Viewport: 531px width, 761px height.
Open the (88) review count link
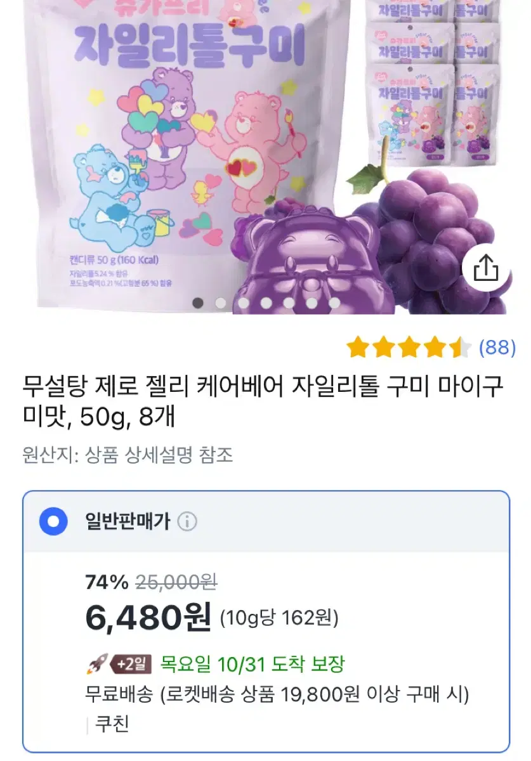497,348
